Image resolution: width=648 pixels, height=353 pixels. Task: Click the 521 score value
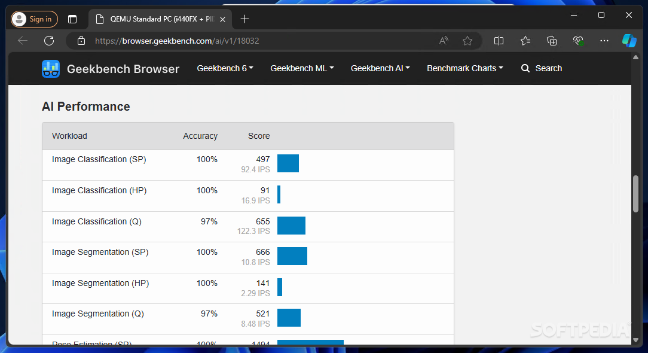pyautogui.click(x=263, y=314)
